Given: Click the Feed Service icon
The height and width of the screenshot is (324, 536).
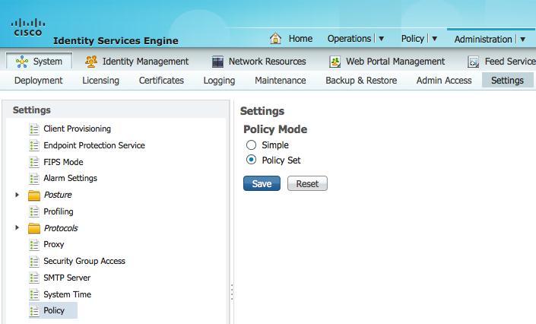Looking at the screenshot, I should (473, 62).
